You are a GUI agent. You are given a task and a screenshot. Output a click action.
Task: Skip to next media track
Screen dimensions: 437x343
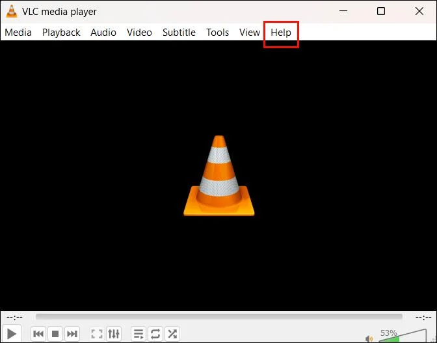click(x=72, y=333)
